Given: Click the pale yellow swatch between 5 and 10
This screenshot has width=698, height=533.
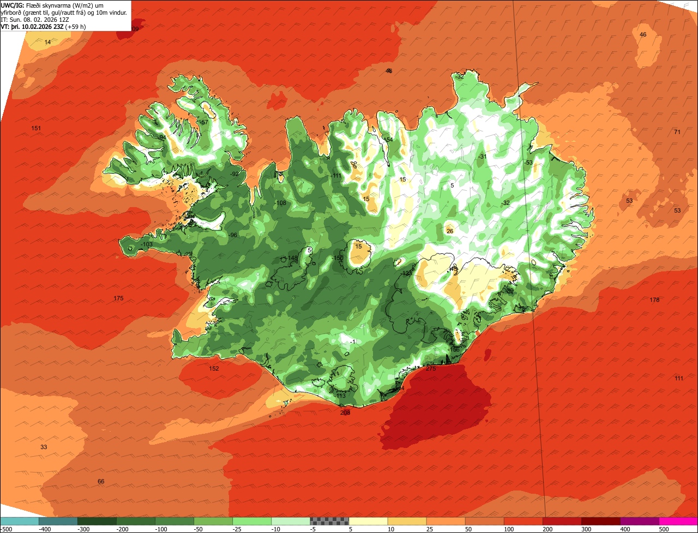Looking at the screenshot, I should click(369, 521).
